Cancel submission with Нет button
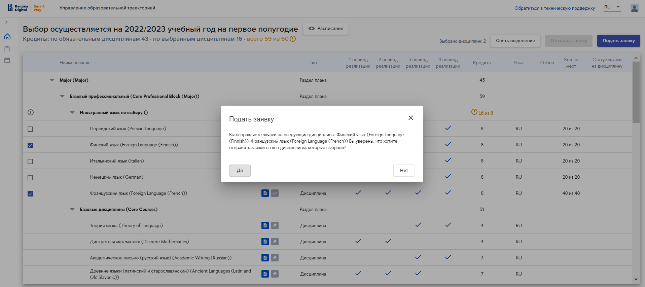645x287 pixels. point(404,171)
